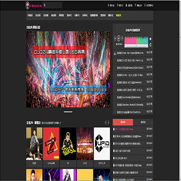Image resolution: width=181 pixels, height=181 pixels.
Task: Skip to previous track in player
Action: (x=115, y=38)
